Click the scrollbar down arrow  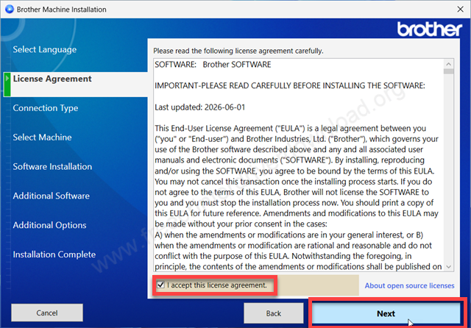(x=448, y=267)
